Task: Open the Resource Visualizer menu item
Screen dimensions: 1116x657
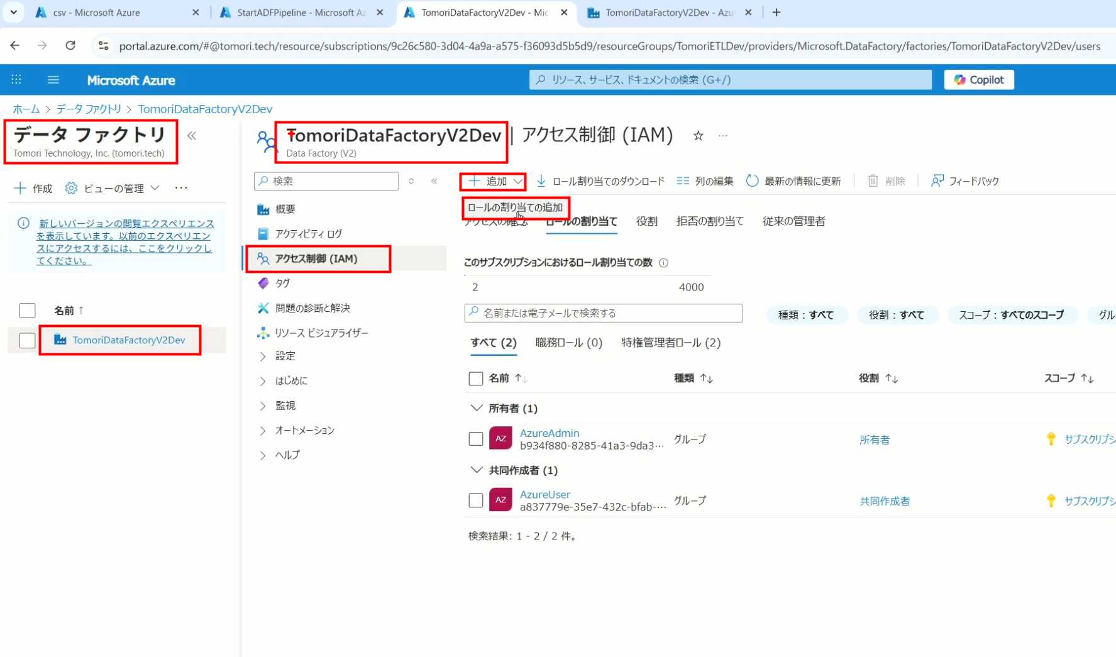Action: click(x=321, y=333)
